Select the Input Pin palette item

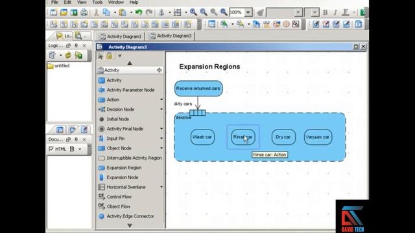112,139
